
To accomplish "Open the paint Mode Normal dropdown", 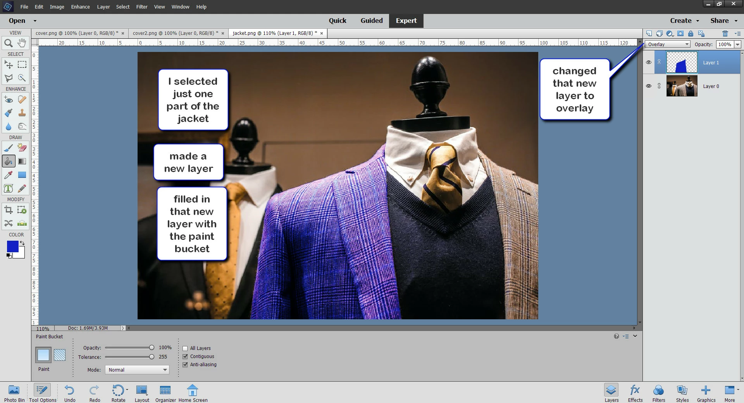I will point(137,370).
